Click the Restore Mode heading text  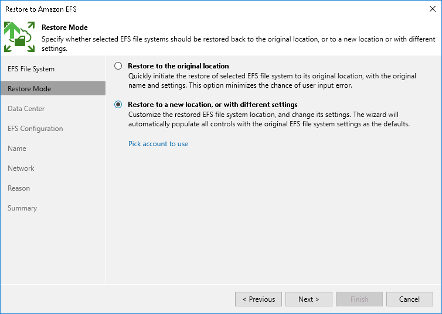click(x=64, y=27)
